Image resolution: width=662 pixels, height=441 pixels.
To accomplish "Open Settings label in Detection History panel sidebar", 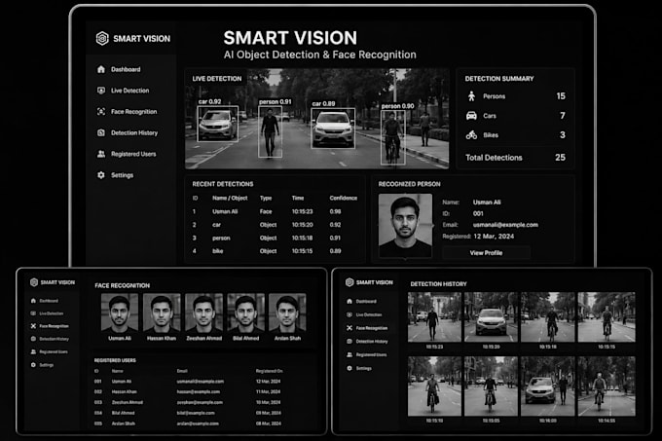I will (x=364, y=368).
